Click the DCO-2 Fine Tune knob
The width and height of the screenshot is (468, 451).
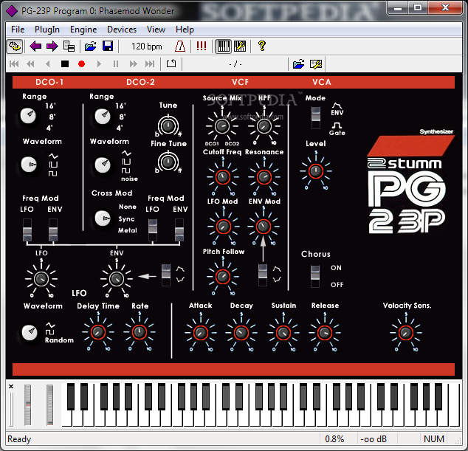click(168, 162)
